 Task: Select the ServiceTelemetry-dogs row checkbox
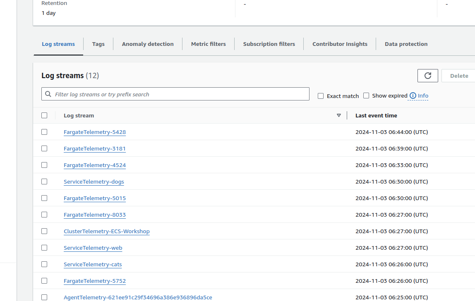pyautogui.click(x=44, y=182)
